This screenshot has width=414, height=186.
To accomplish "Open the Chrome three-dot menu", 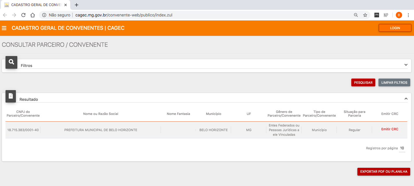I will (408, 15).
